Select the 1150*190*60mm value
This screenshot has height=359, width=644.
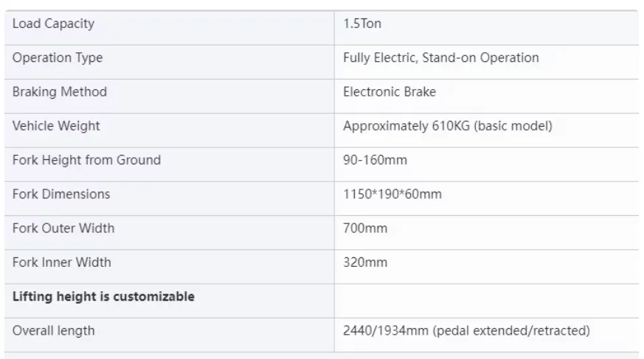tap(392, 194)
